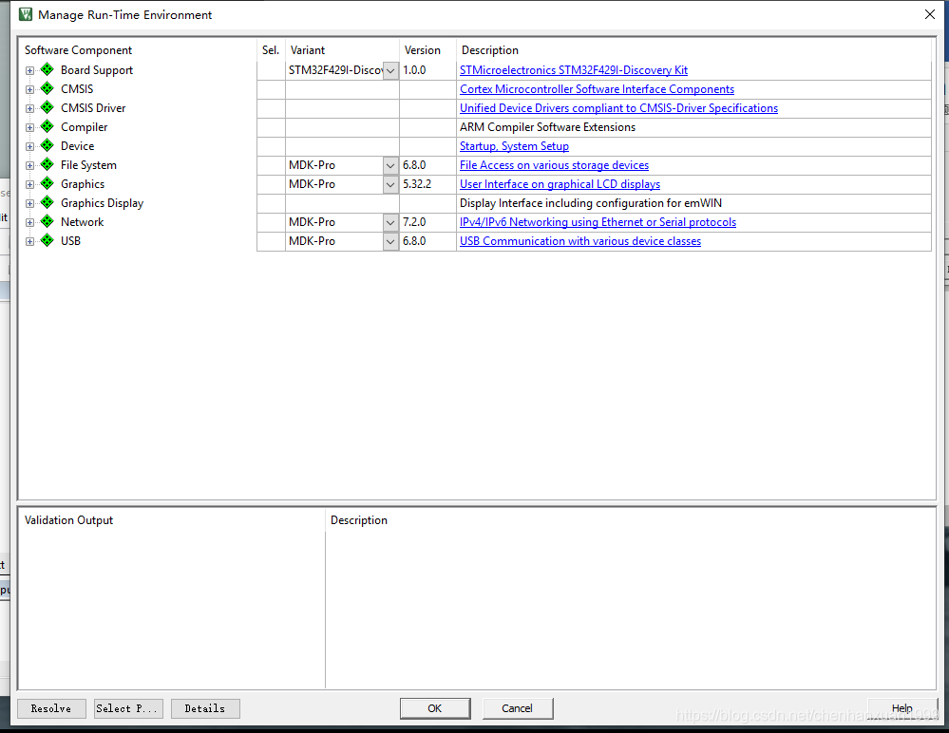Open Unified Device Drivers CMSIS-Driver link
Image resolution: width=949 pixels, height=733 pixels.
[618, 108]
